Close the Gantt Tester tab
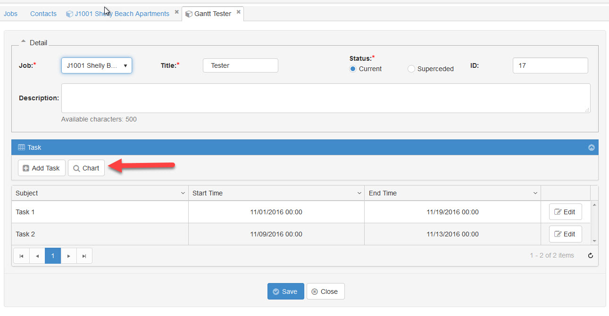This screenshot has height=316, width=609. tap(239, 12)
